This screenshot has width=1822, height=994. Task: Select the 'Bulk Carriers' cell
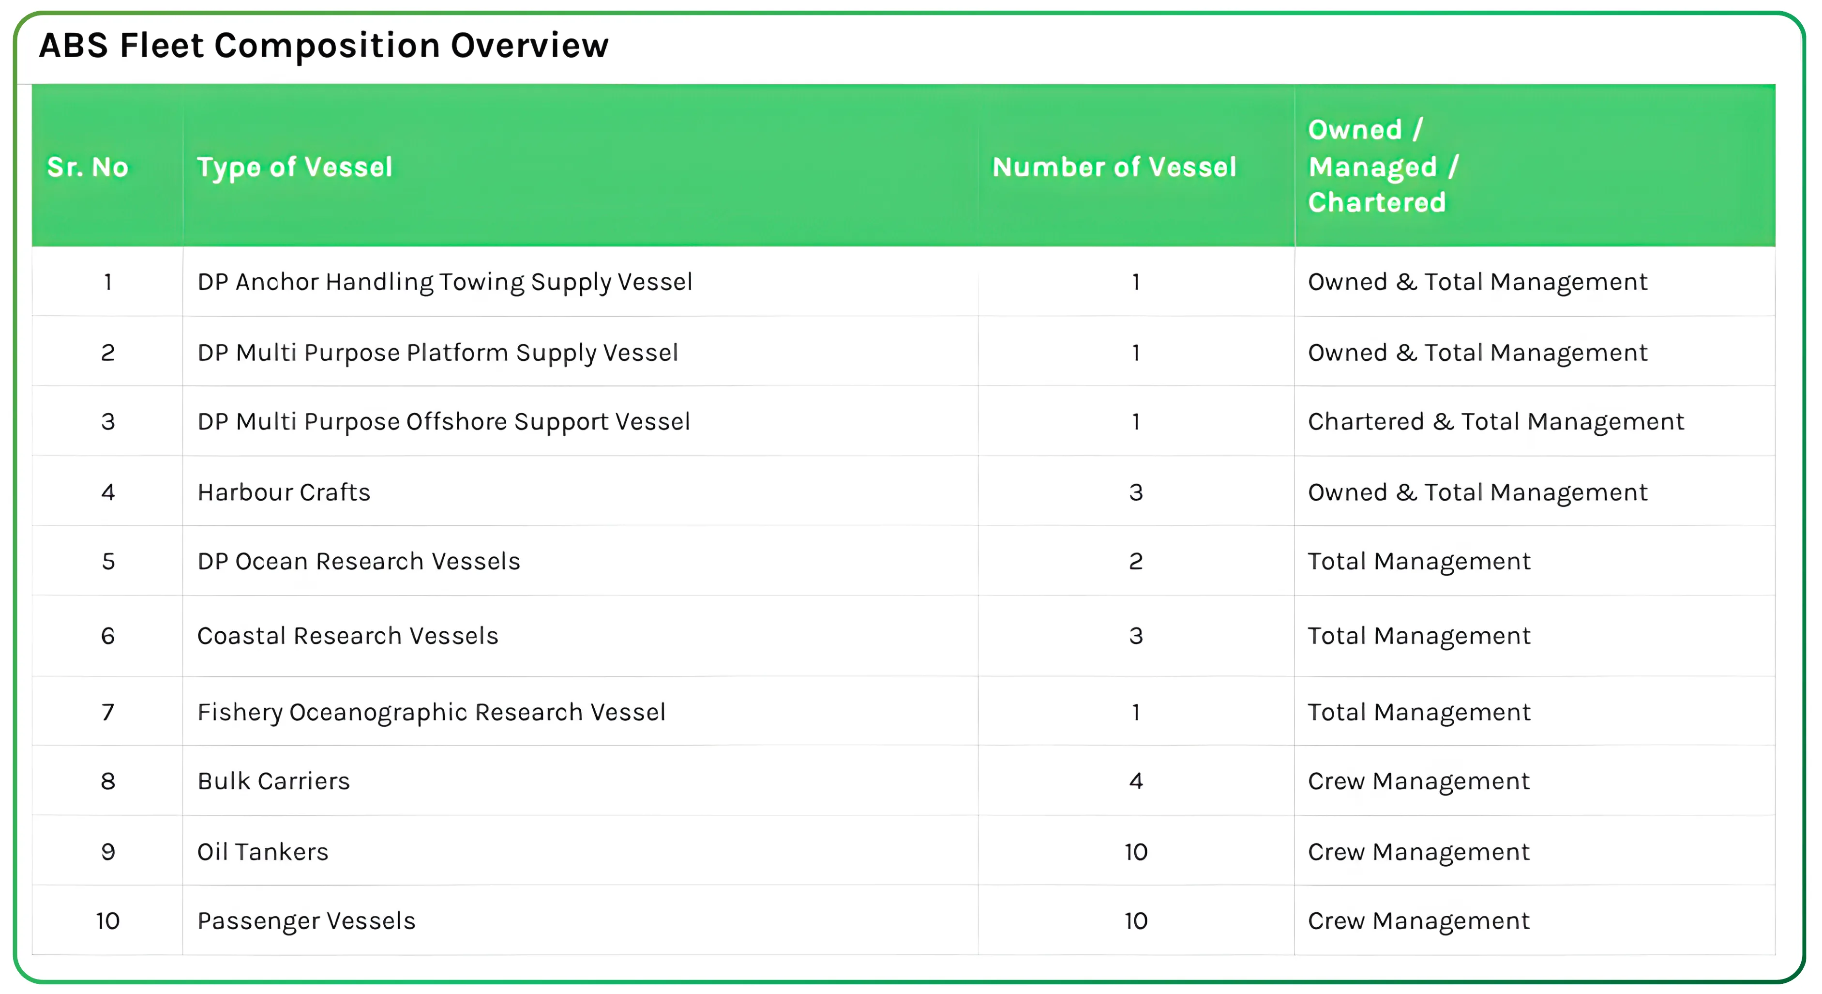(273, 781)
